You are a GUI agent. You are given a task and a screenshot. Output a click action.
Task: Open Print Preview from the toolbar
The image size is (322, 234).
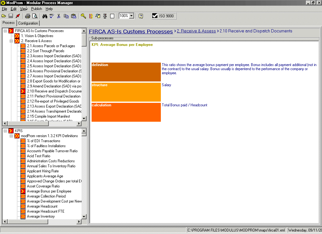tap(35, 16)
